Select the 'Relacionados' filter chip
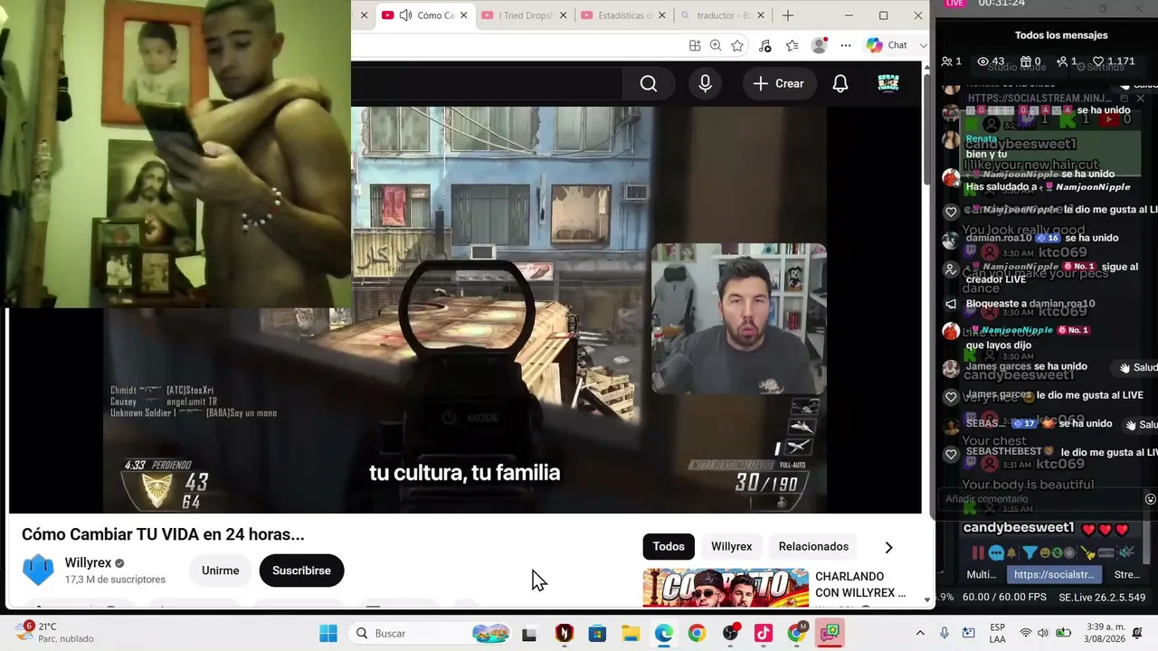Image resolution: width=1158 pixels, height=651 pixels. [x=813, y=546]
